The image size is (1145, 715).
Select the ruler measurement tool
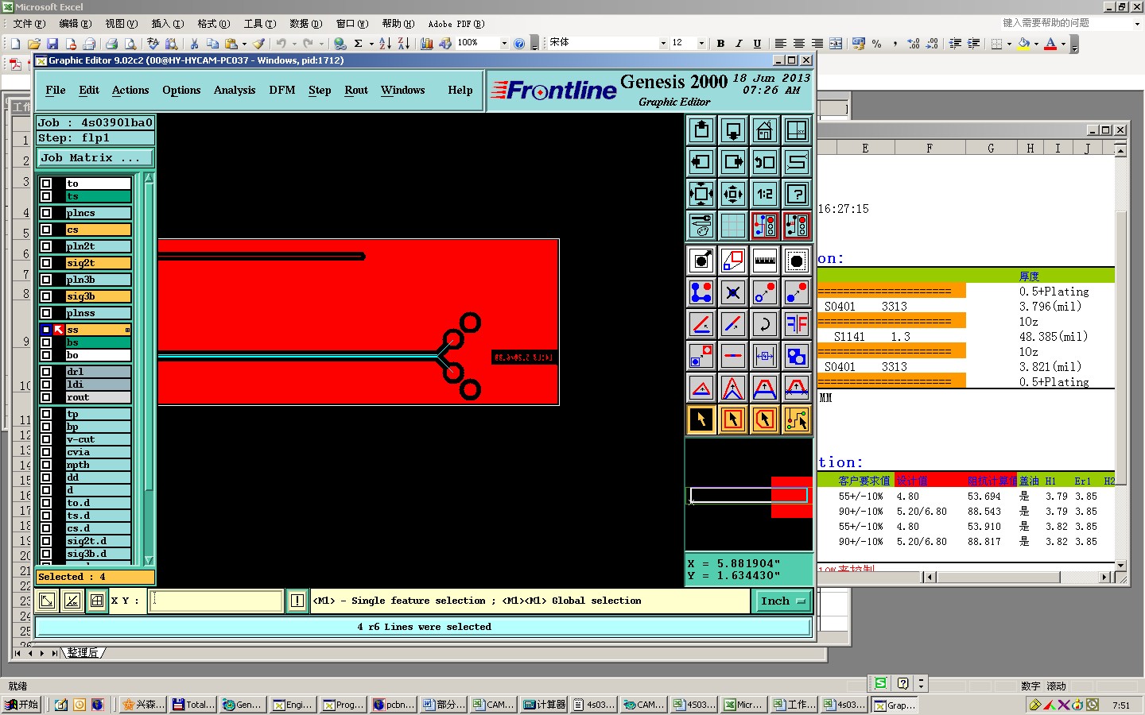[x=764, y=261]
